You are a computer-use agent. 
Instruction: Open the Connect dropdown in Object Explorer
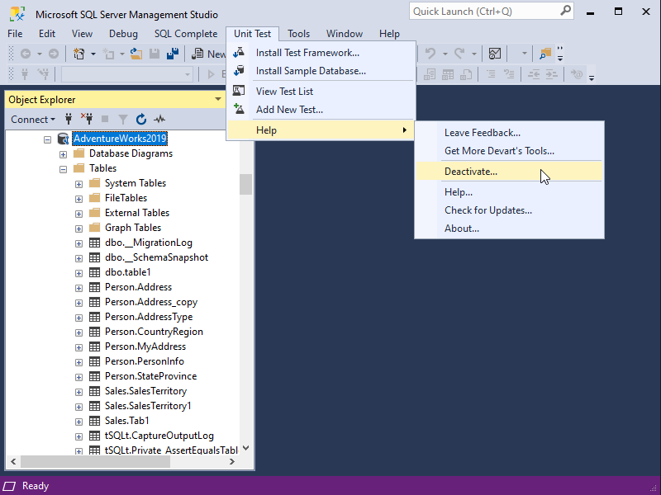[33, 120]
